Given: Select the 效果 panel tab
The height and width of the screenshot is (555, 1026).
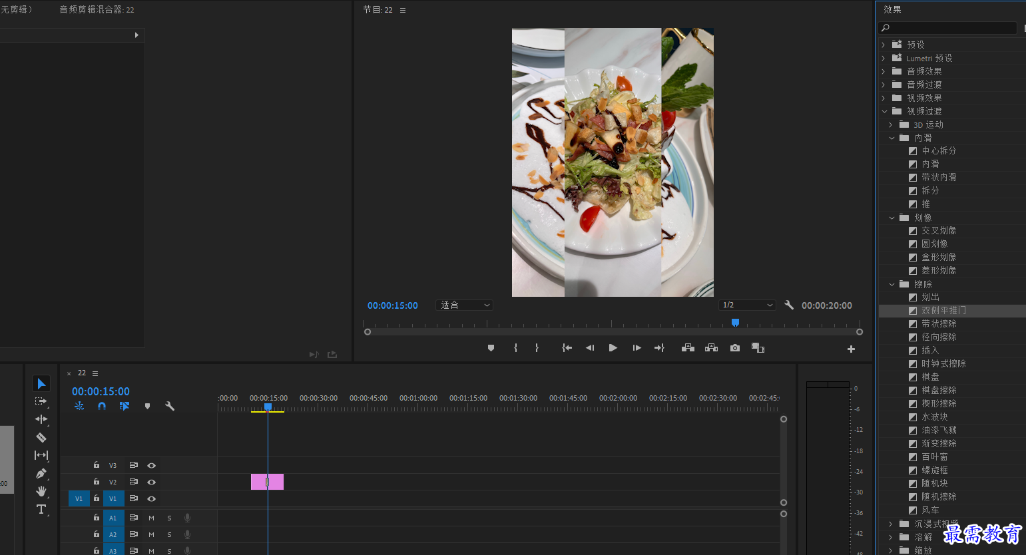Looking at the screenshot, I should coord(892,9).
